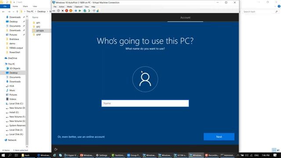Image resolution: width=281 pixels, height=158 pixels.
Task: Click the grey Start VM toolbar icon
Action: click(x=58, y=11)
